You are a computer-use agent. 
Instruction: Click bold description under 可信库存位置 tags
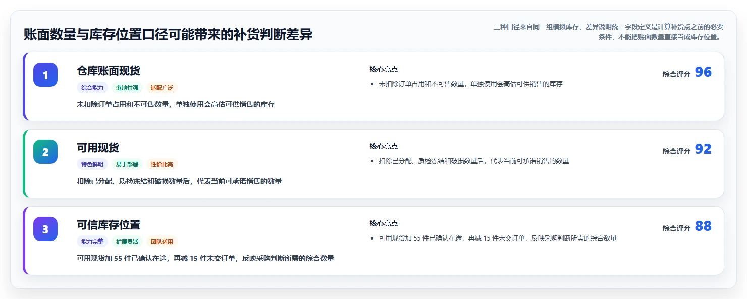(x=205, y=259)
